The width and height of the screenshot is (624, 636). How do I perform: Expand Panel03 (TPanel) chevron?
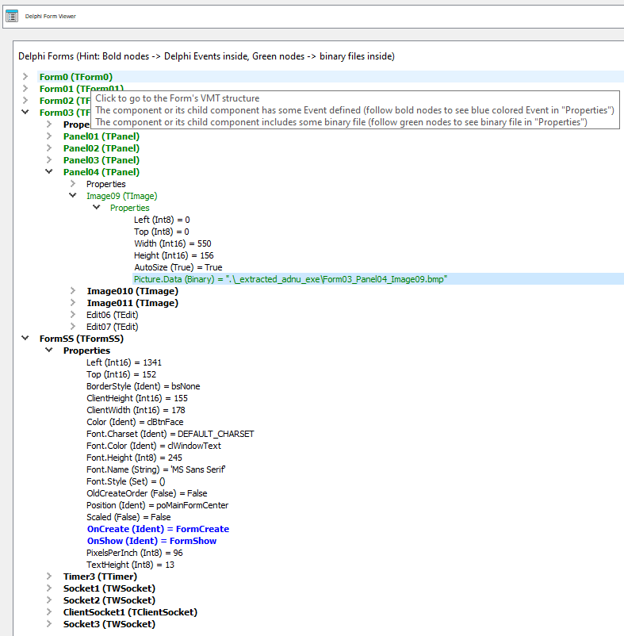(x=49, y=160)
